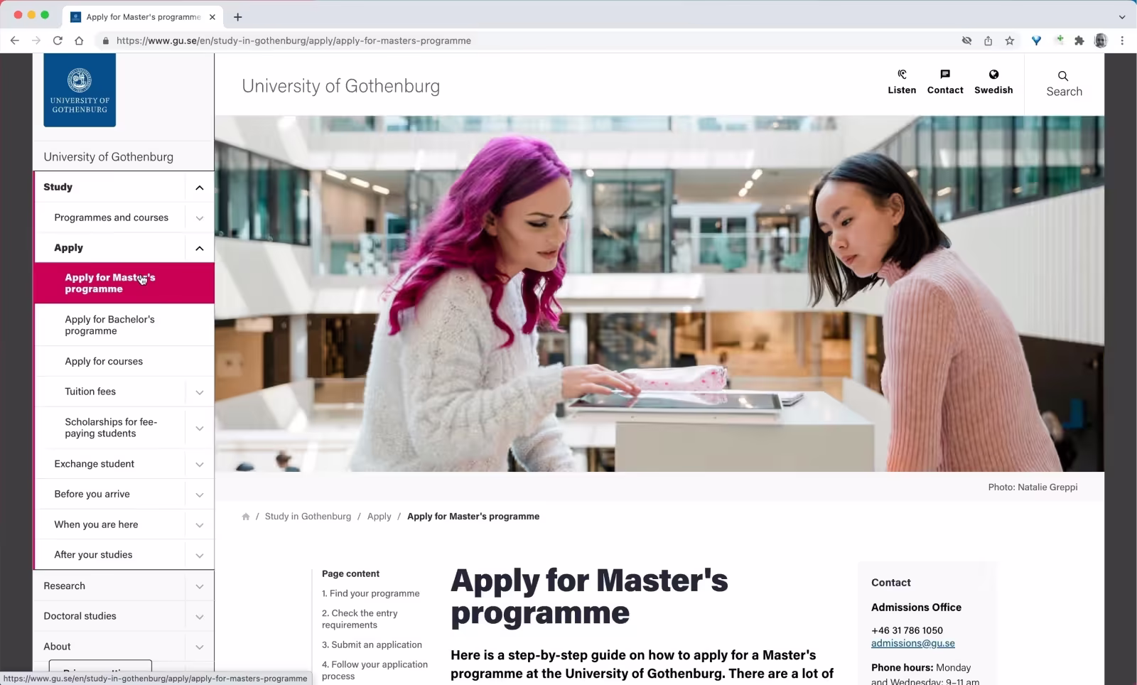Switch the site language to Swedish
The height and width of the screenshot is (685, 1137).
[x=993, y=82]
